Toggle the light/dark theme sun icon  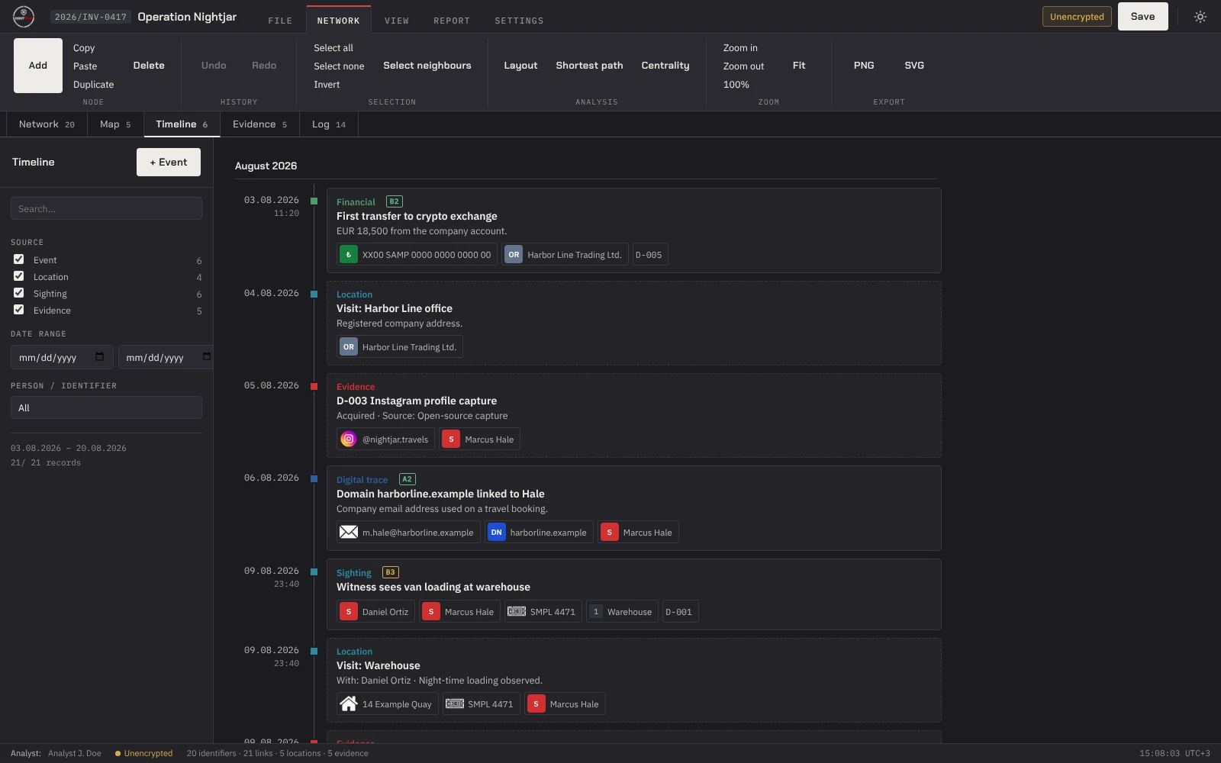(x=1200, y=17)
